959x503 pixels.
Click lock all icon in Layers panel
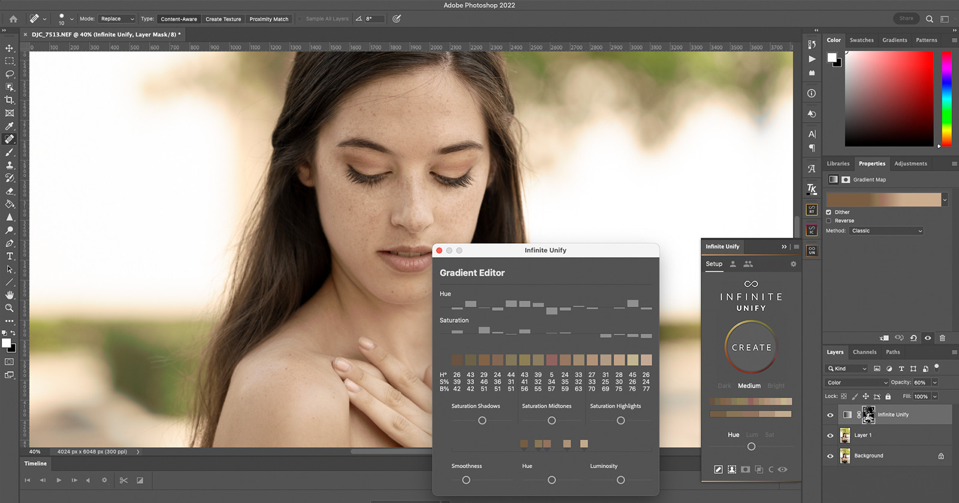(888, 396)
